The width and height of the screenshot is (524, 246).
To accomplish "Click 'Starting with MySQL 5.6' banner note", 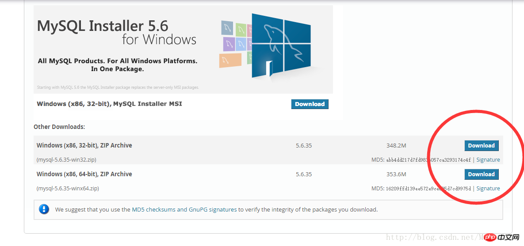I will 118,87.
